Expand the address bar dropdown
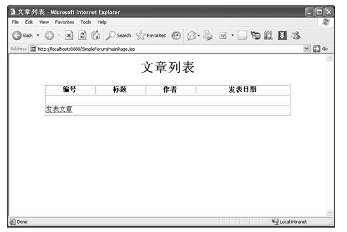This screenshot has width=347, height=232. [306, 48]
